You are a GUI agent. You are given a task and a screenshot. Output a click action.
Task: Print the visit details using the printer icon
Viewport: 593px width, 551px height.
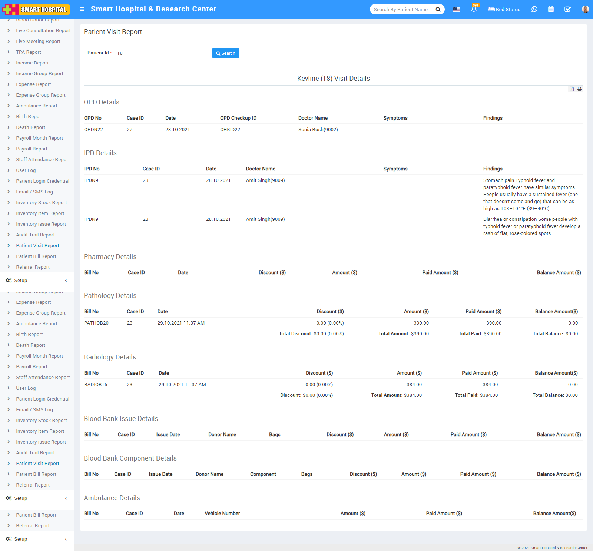[x=579, y=89]
